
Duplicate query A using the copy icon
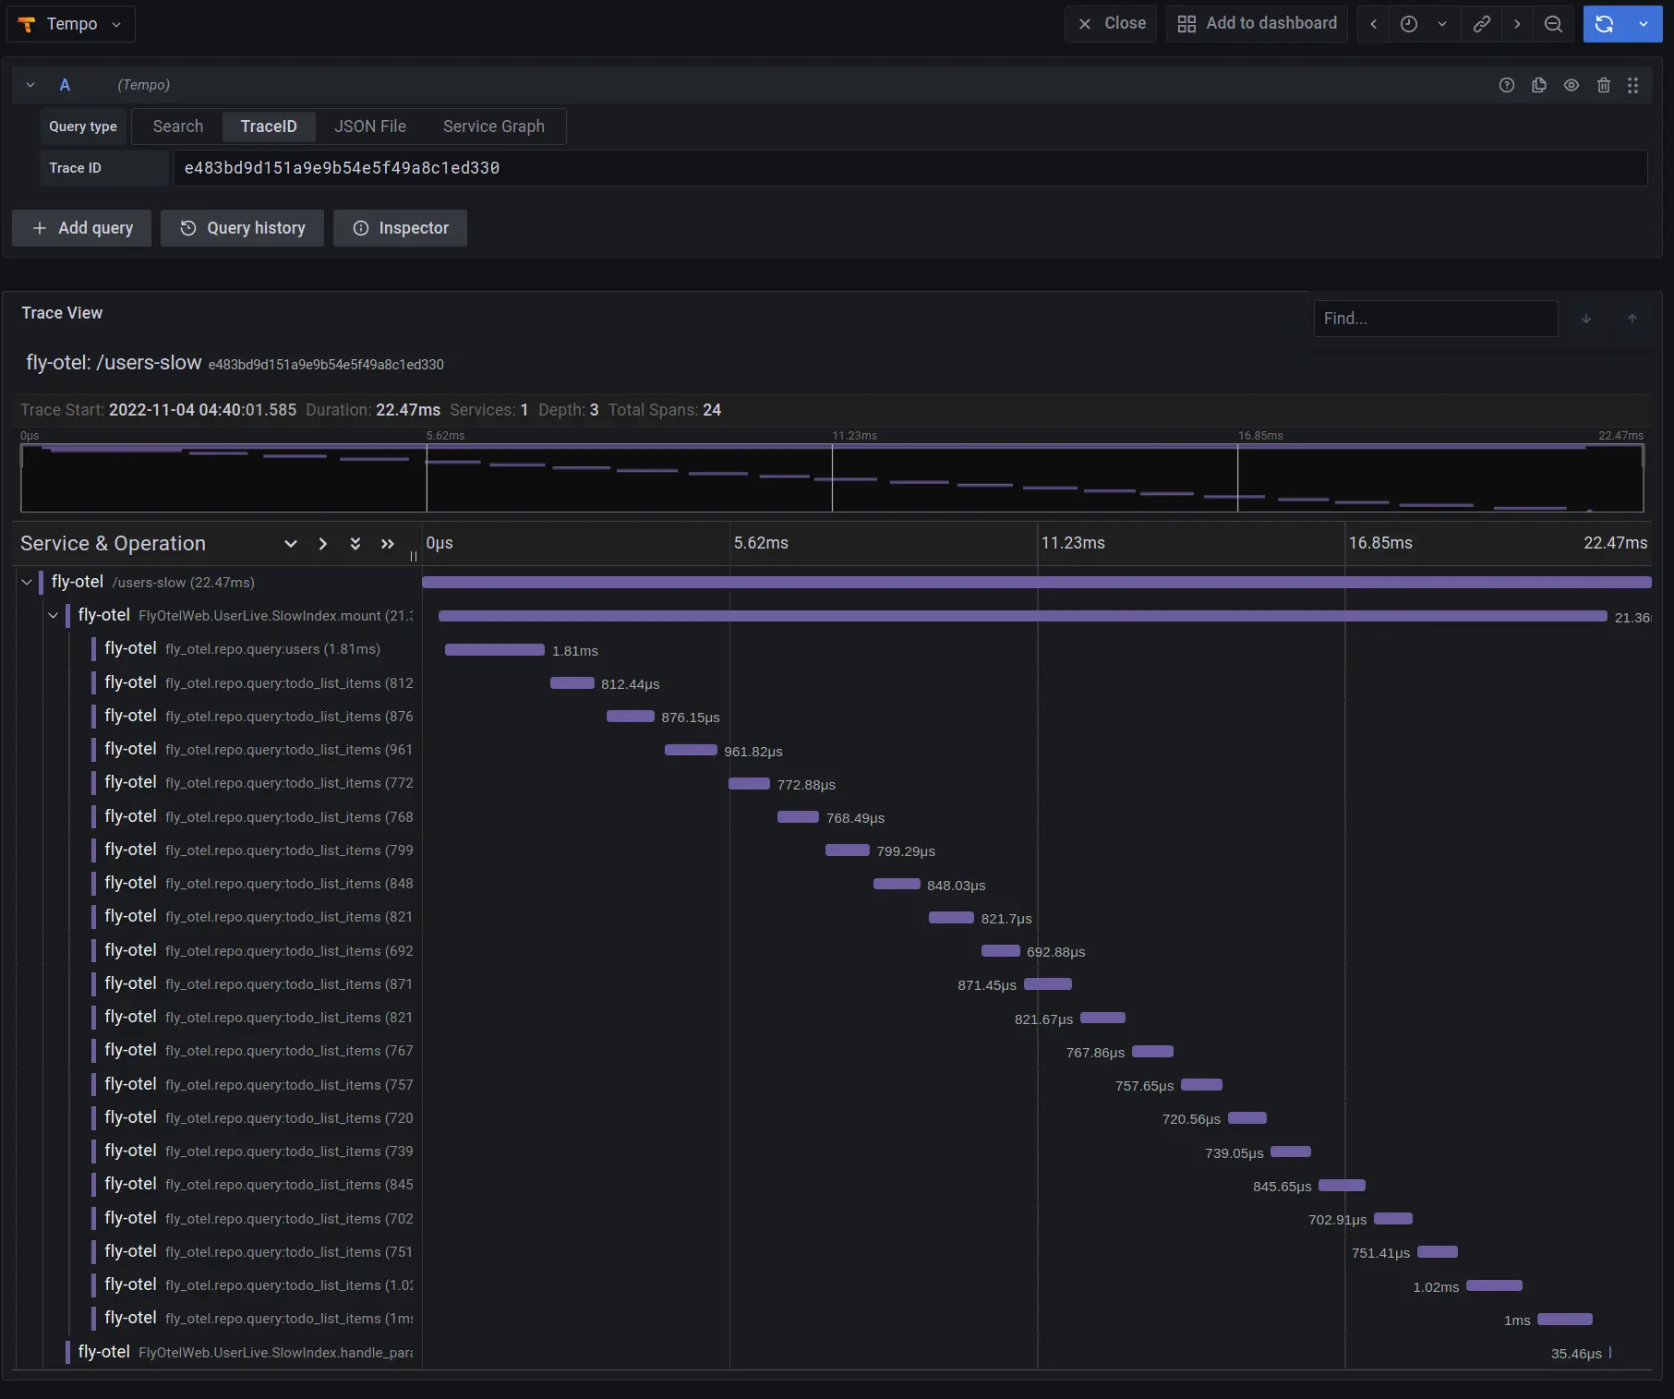[x=1538, y=85]
